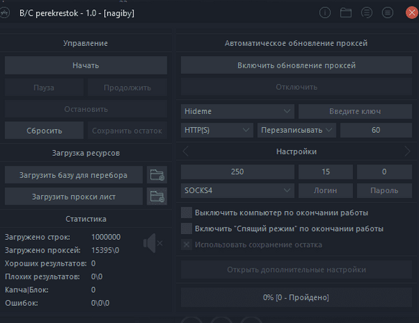Viewport: 419px width, 323px height.
Task: Click the Продолжить button
Action: pyautogui.click(x=127, y=88)
